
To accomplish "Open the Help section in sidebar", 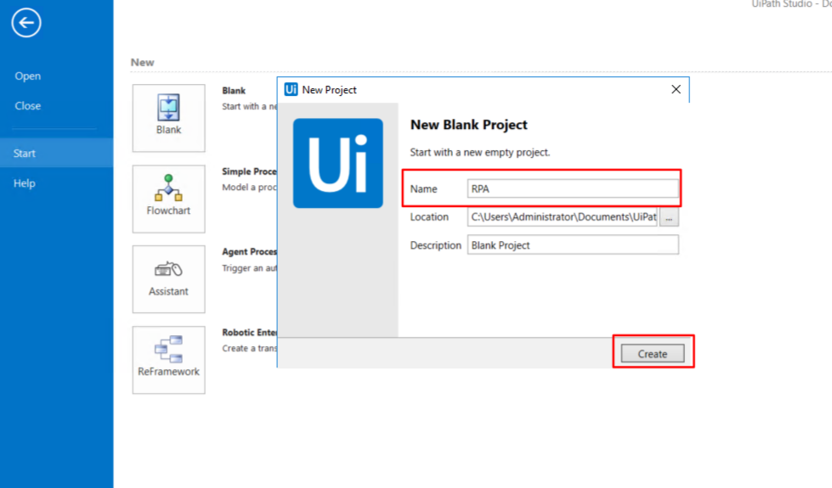I will point(25,183).
